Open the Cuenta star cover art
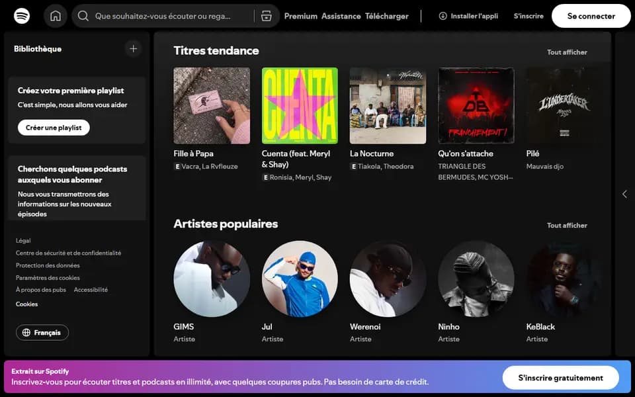The height and width of the screenshot is (397, 635). tap(300, 106)
